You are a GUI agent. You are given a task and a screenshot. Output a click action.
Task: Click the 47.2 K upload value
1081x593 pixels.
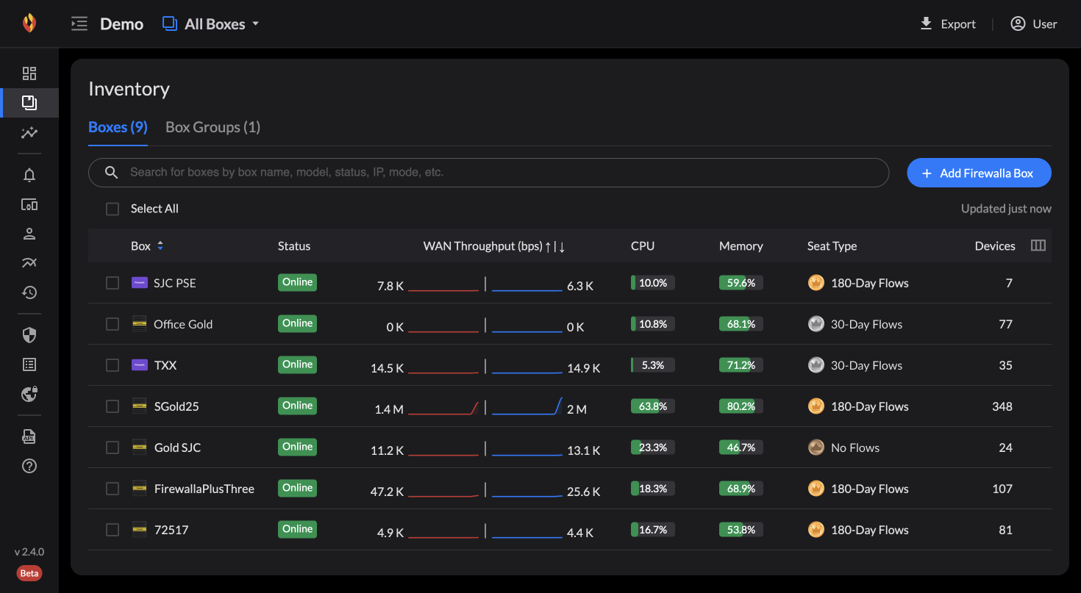(388, 492)
